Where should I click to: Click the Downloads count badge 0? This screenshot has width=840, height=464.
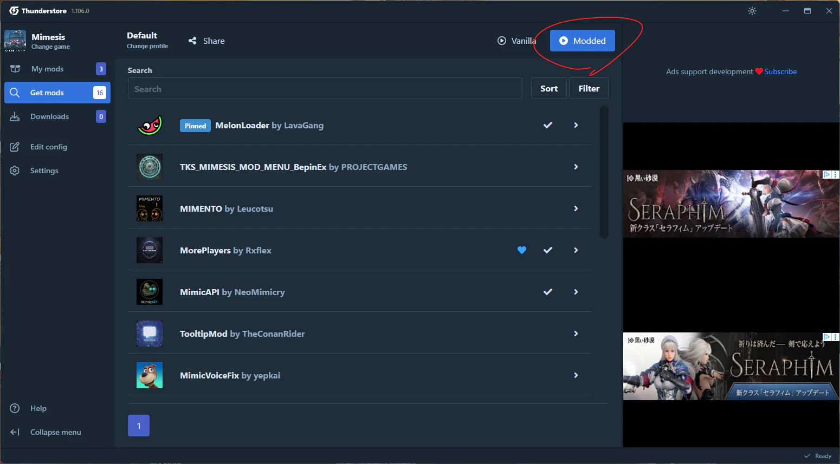(x=101, y=116)
